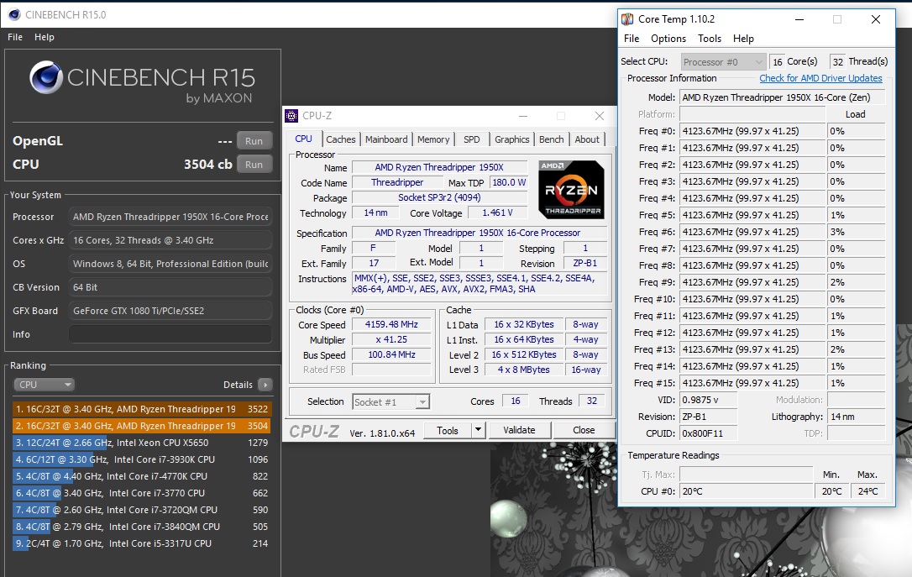Open Check for AMD Driver Updates link
The width and height of the screenshot is (912, 577).
(x=820, y=78)
